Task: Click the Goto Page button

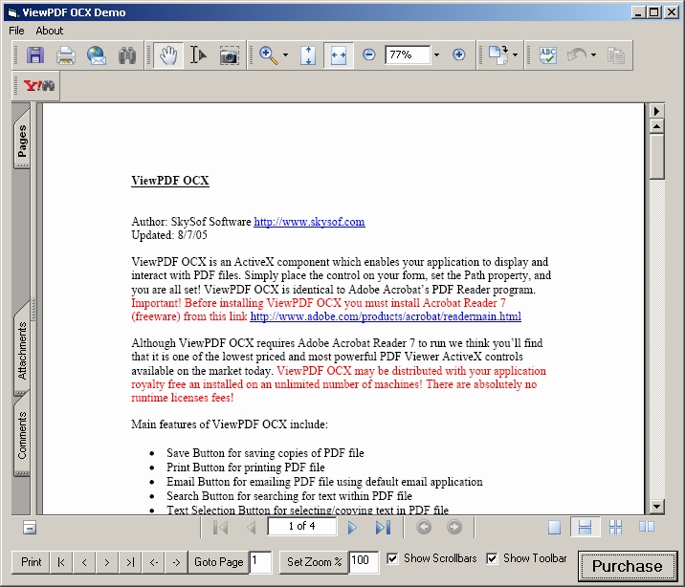Action: point(218,562)
